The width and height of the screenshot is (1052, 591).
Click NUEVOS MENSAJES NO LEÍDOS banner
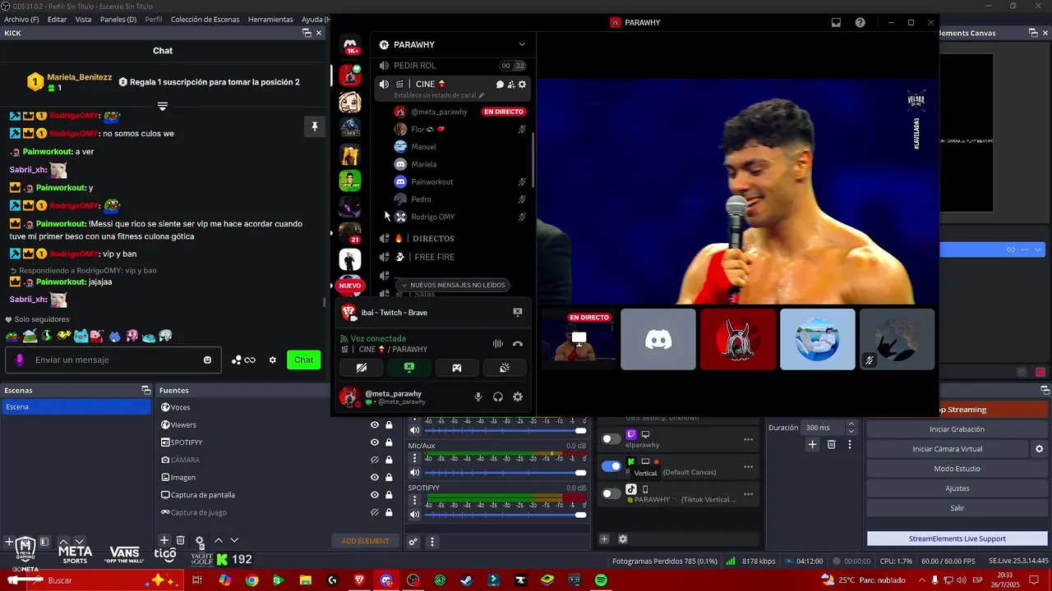pos(452,285)
